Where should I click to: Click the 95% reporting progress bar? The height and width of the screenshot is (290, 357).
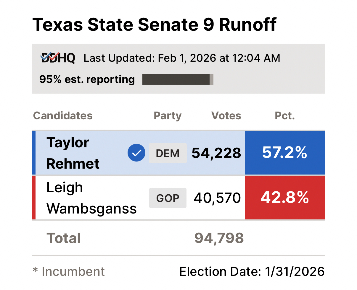point(178,79)
